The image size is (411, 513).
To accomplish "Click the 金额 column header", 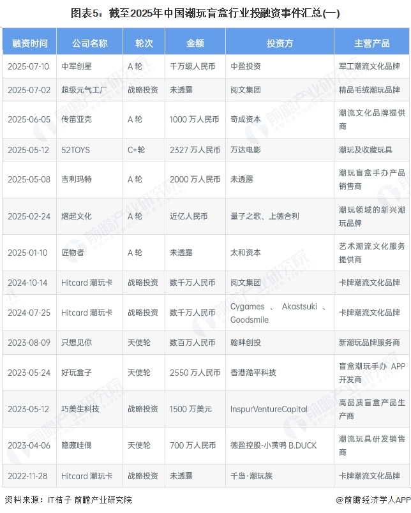I will (x=195, y=43).
